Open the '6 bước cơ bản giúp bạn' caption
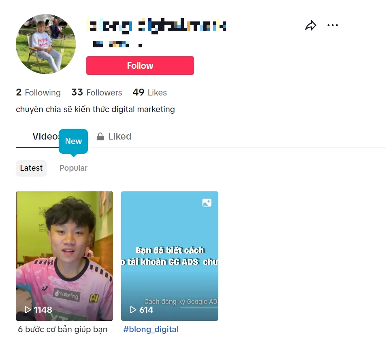This screenshot has height=337, width=386. coord(62,329)
